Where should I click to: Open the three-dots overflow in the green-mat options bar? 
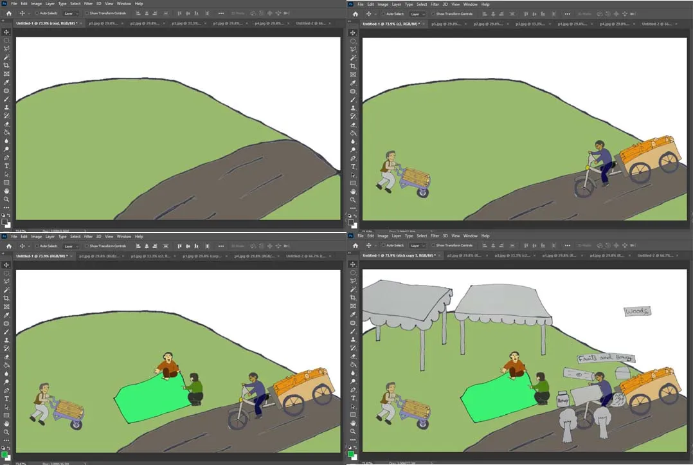(221, 246)
